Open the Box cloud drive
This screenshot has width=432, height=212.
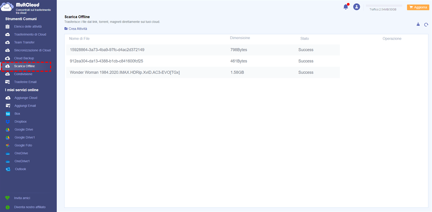[17, 114]
